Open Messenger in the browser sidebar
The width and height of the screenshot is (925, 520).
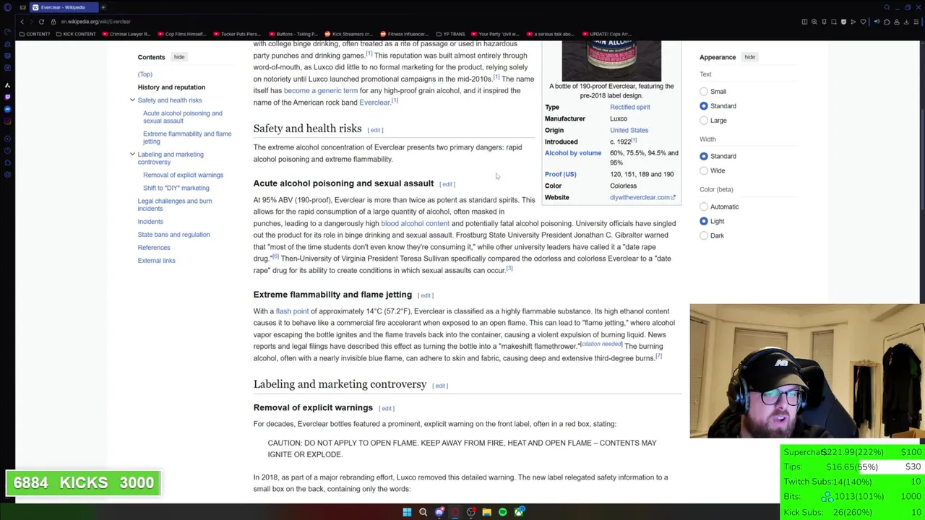[7, 109]
